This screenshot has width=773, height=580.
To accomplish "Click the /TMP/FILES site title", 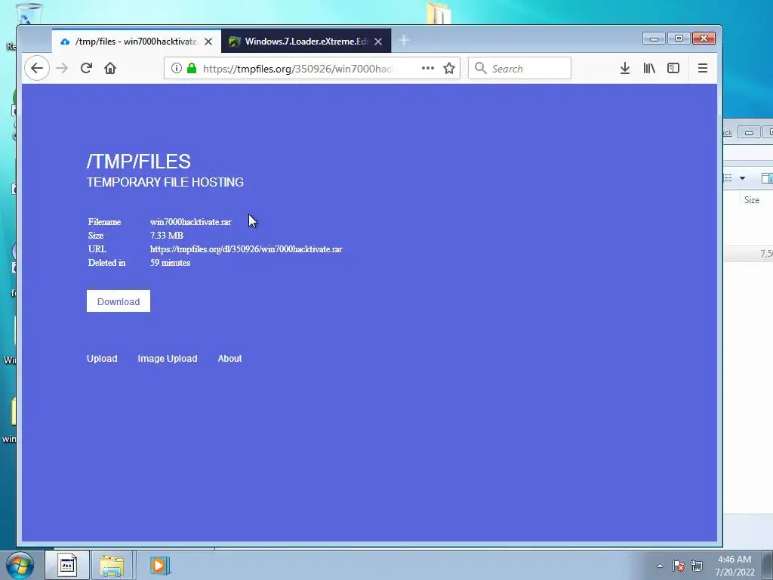I will [x=139, y=162].
